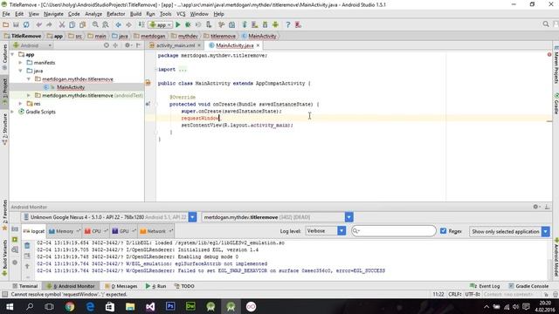
Task: Open the VCS menu
Action: [181, 14]
